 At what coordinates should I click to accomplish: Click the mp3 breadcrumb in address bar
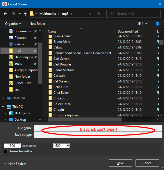[65, 14]
